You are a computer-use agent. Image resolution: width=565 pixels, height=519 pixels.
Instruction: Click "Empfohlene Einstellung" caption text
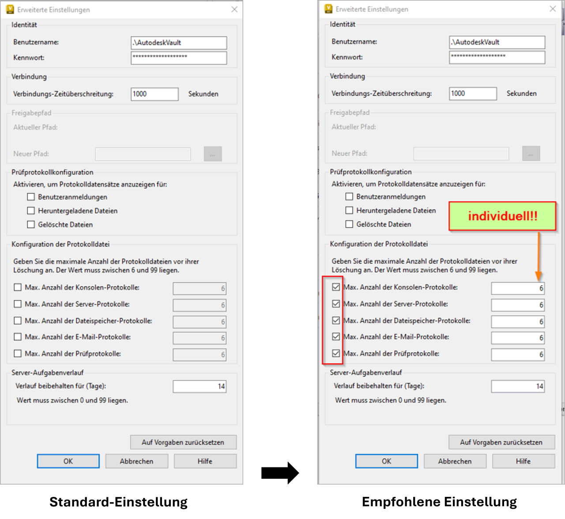click(439, 502)
